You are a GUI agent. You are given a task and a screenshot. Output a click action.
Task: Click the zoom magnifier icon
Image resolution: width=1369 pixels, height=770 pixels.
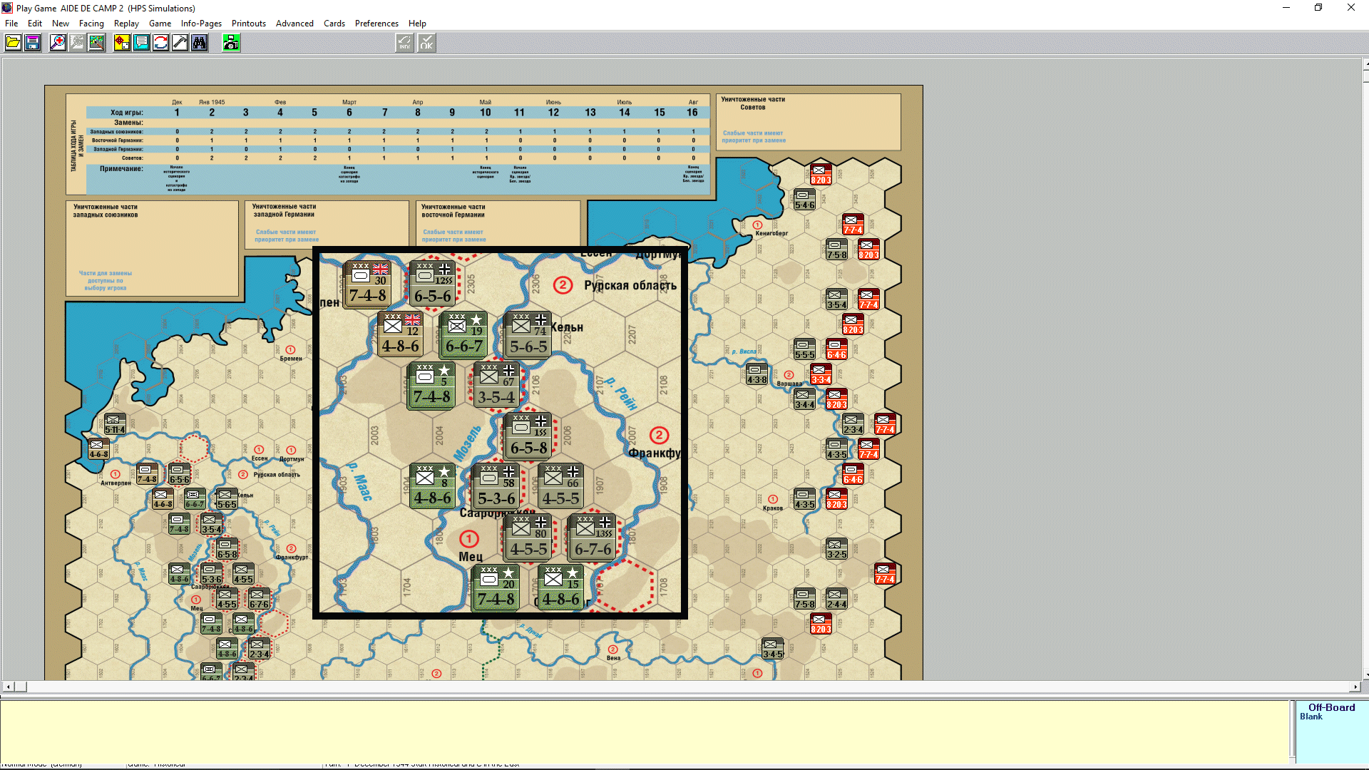(x=58, y=43)
